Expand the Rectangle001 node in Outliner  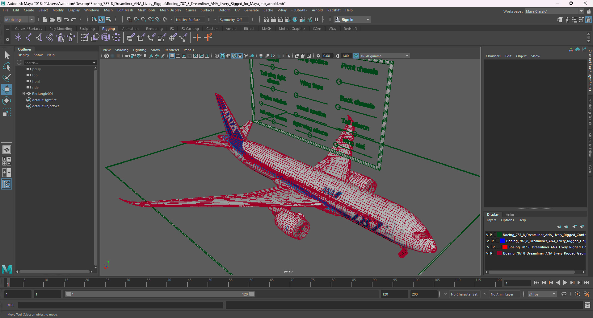(x=23, y=94)
